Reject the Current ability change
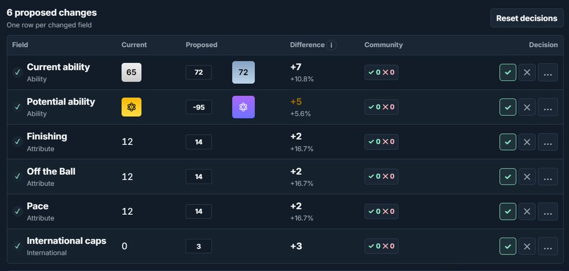This screenshot has width=569, height=271. tap(527, 72)
